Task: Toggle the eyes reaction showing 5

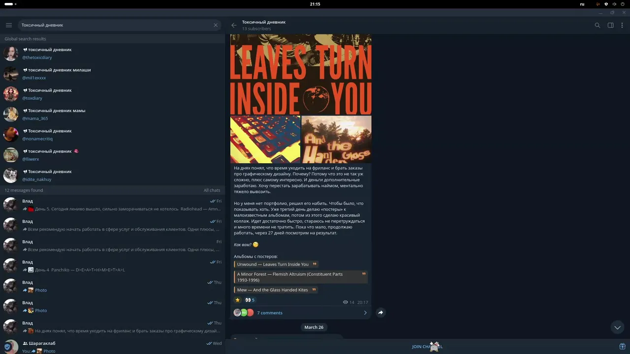Action: 250,300
